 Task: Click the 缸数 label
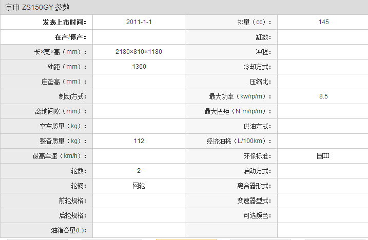click(263, 37)
